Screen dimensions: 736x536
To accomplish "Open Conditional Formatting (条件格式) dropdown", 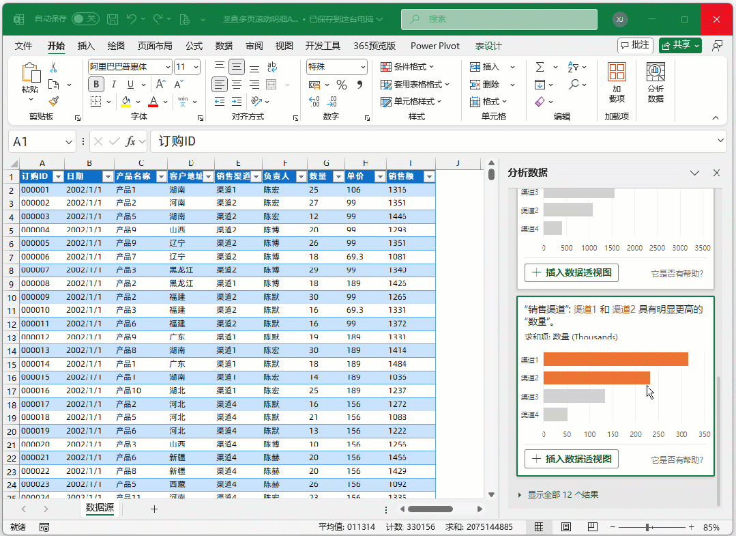I will click(x=407, y=67).
